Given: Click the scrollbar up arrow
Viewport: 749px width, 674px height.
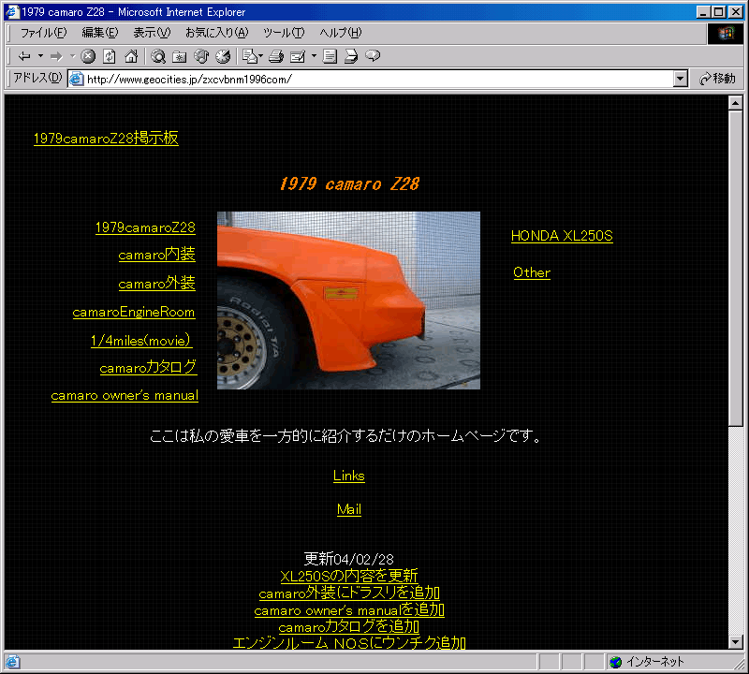Looking at the screenshot, I should (x=736, y=103).
